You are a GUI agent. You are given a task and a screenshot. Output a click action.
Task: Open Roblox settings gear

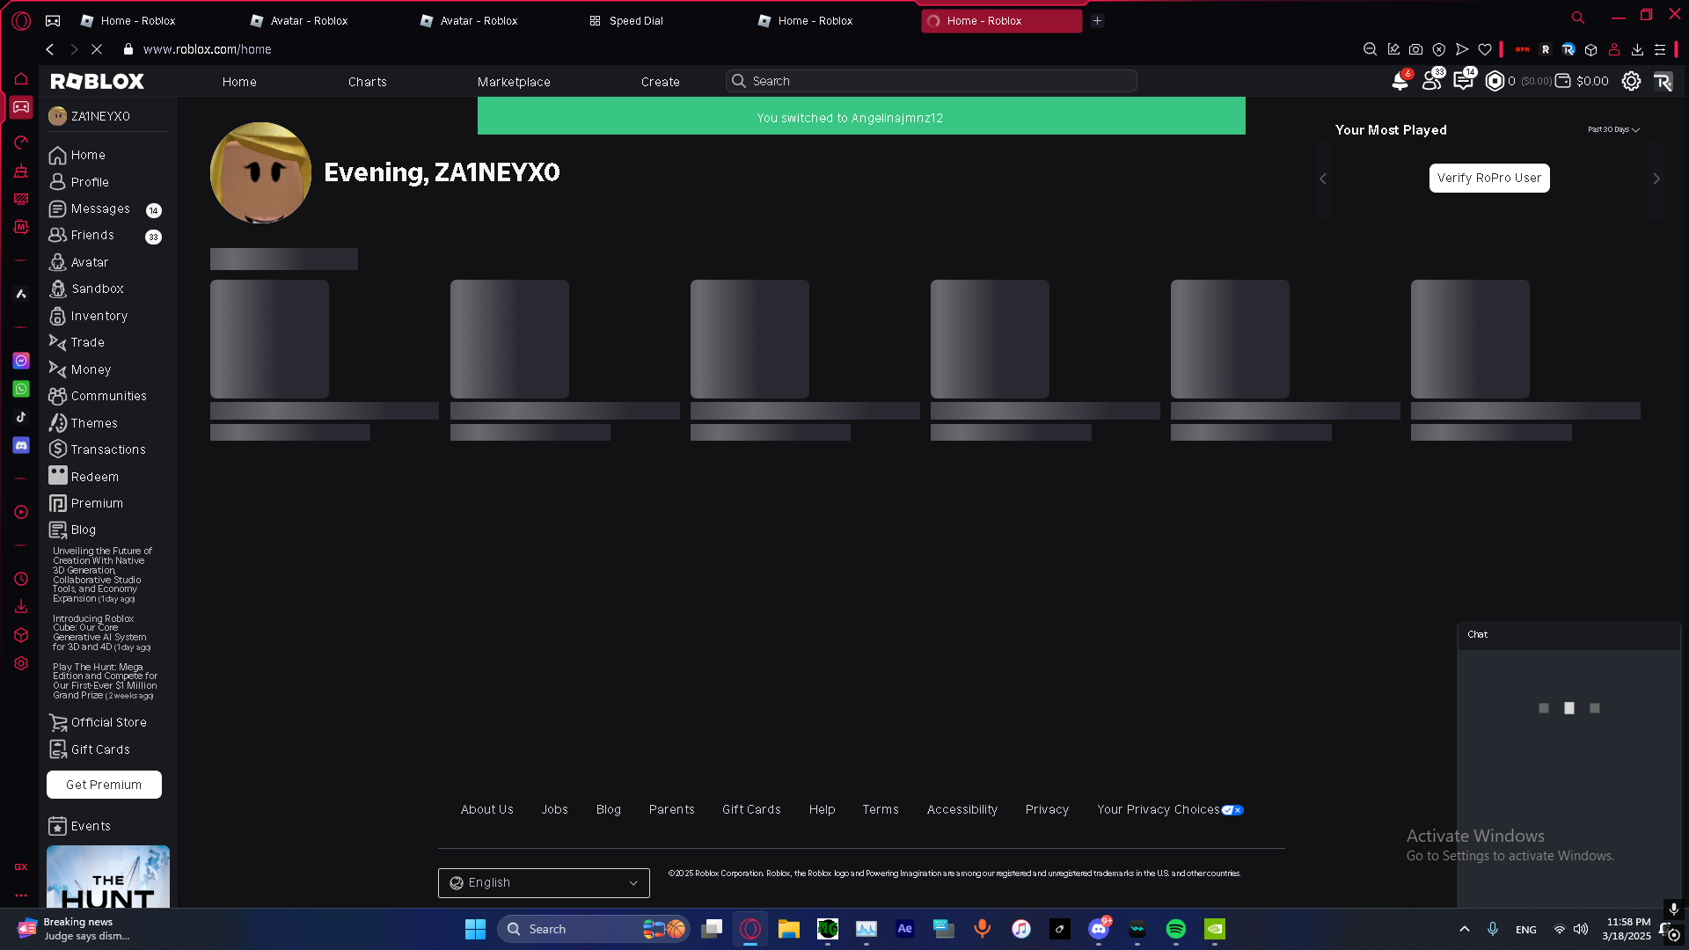click(1631, 82)
